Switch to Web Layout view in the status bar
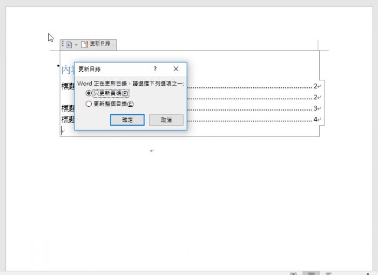Viewport: 378px width, 275px height. 328,273
